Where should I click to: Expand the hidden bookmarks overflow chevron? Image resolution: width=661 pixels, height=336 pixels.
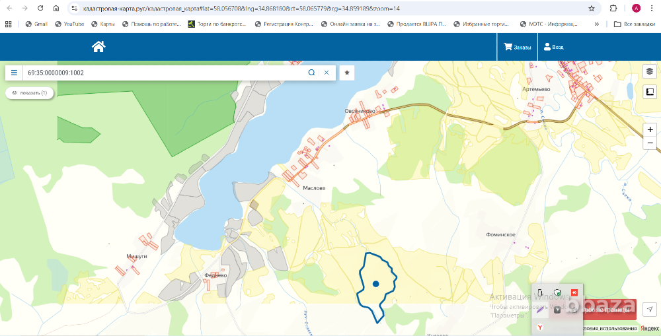(x=598, y=24)
